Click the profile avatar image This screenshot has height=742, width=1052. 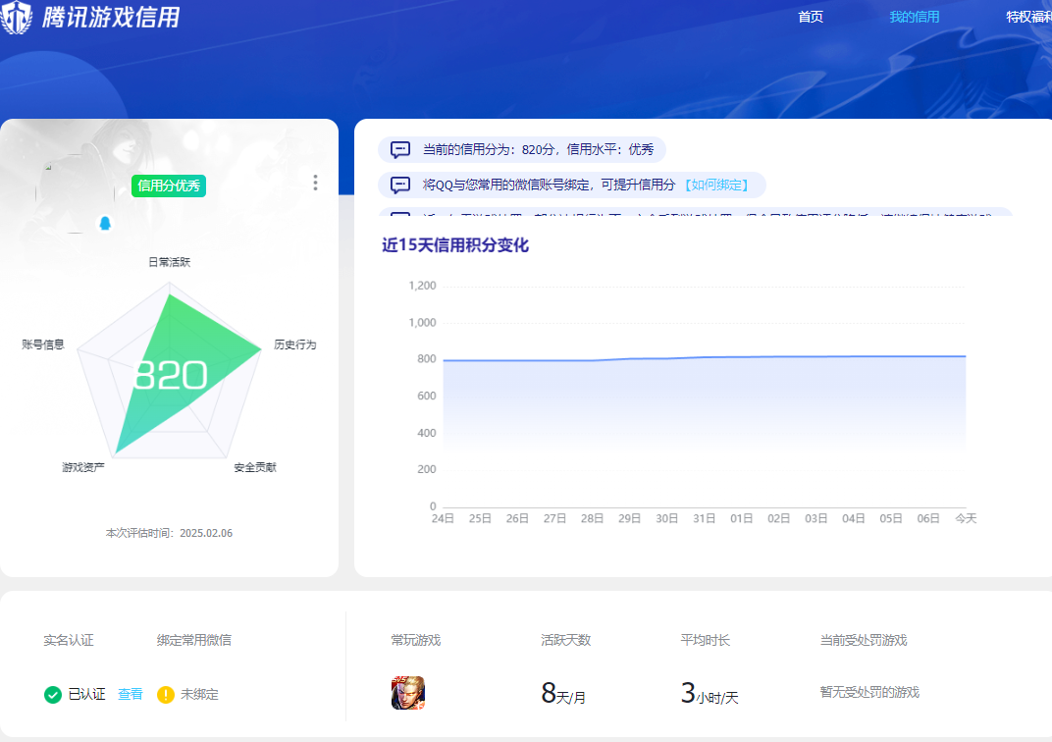click(76, 194)
